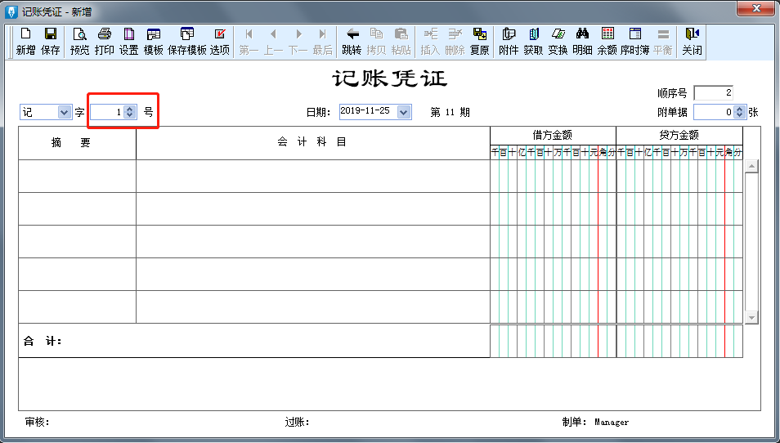The height and width of the screenshot is (443, 780).
Task: Click the 合计 total label
Action: pyautogui.click(x=43, y=342)
